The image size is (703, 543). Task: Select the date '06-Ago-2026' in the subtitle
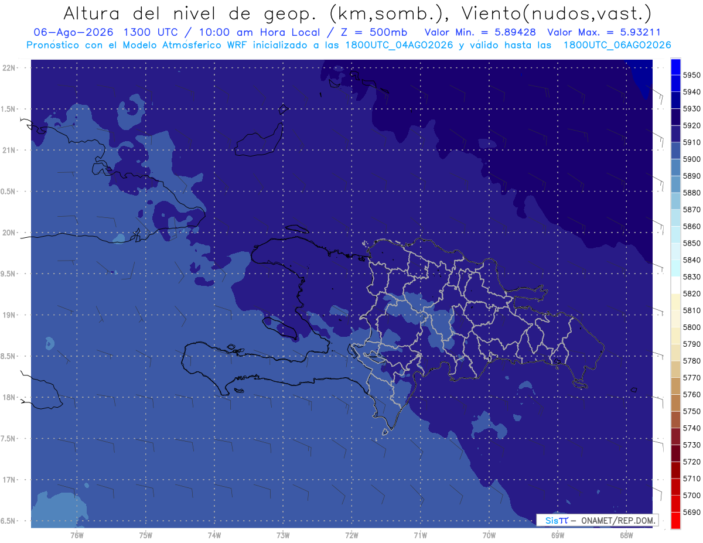(x=73, y=33)
